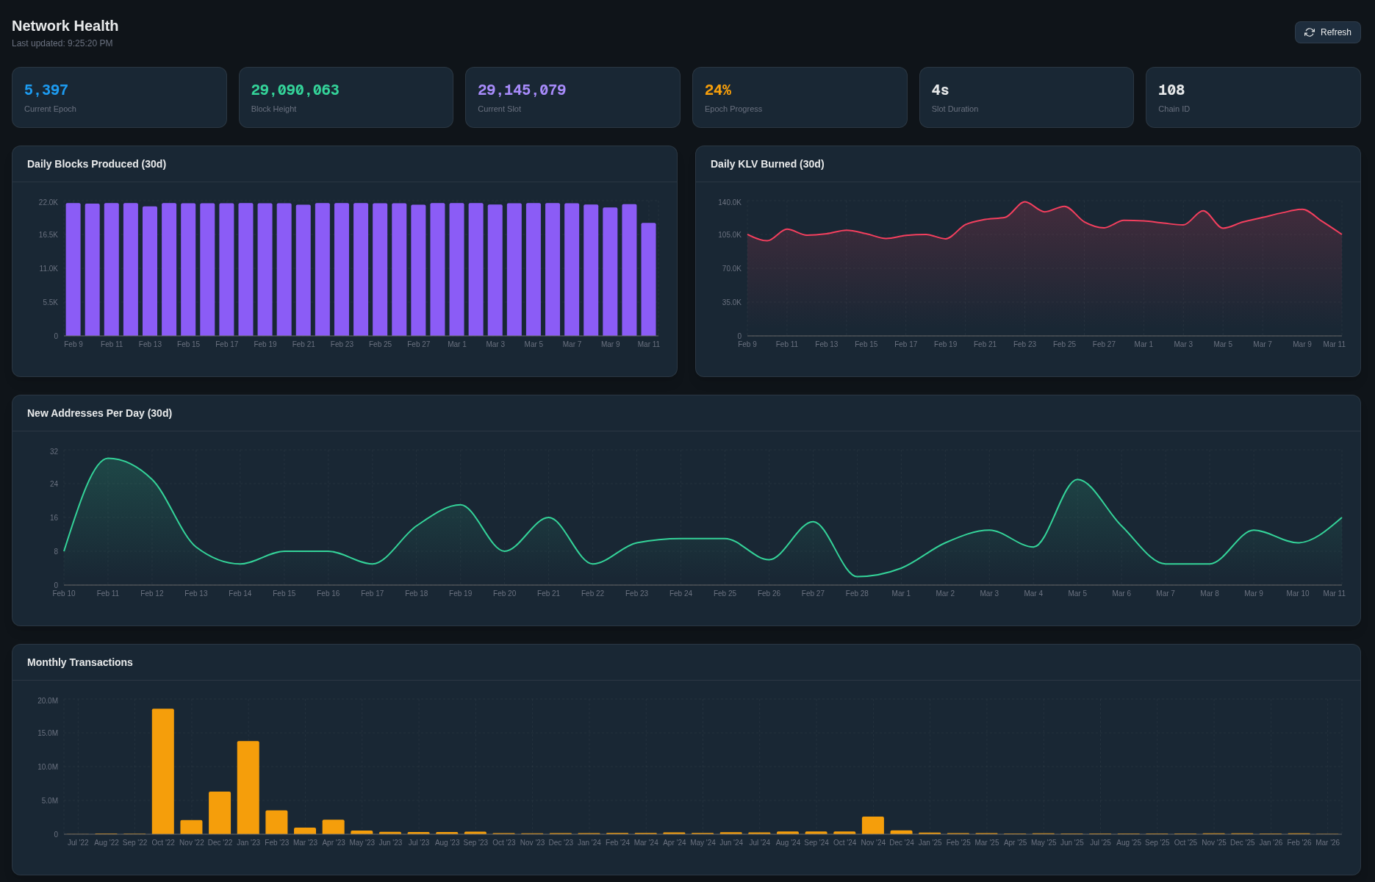The image size is (1375, 882).
Task: Click the Slot Duration 4s card
Action: [1026, 97]
